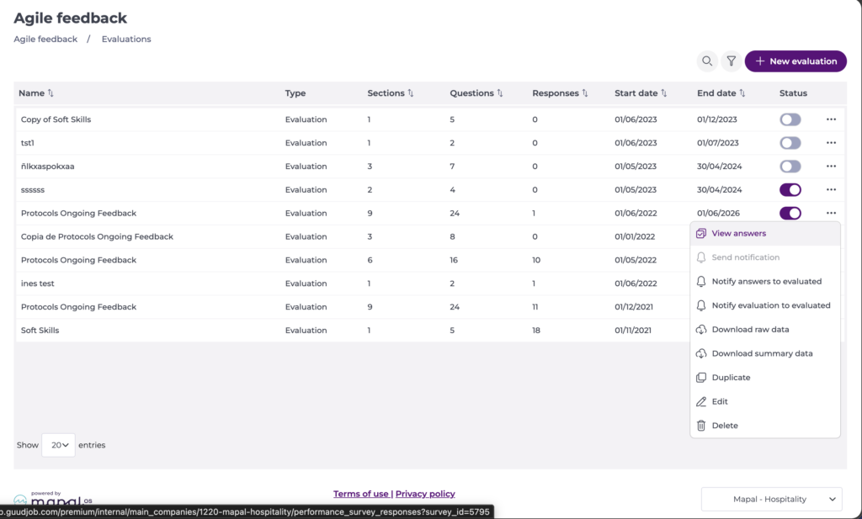Click the ines test evaluation name

(37, 283)
